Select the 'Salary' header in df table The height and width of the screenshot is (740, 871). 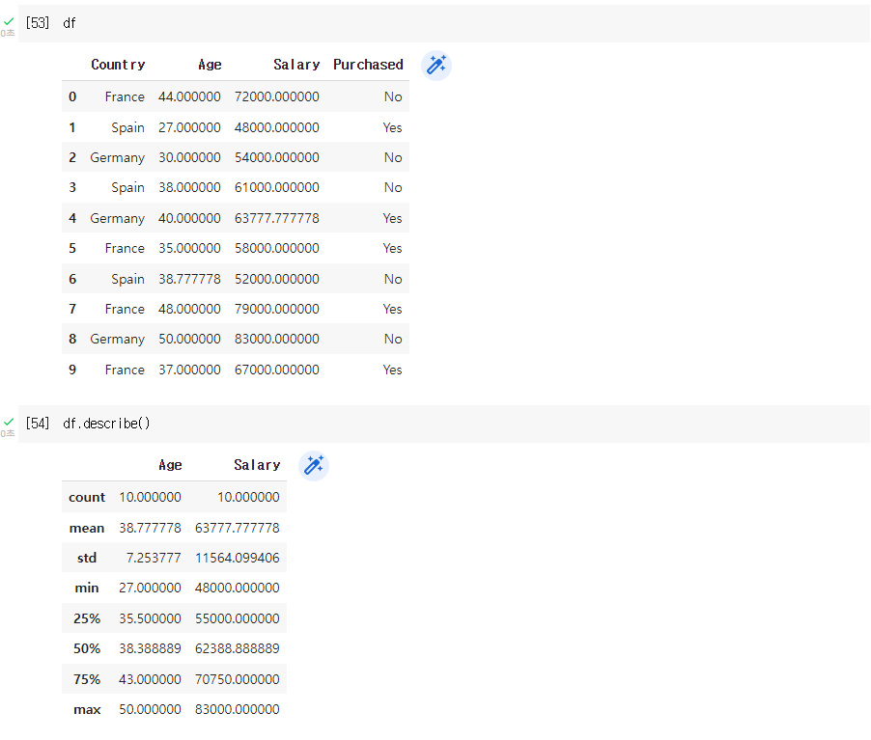(296, 65)
